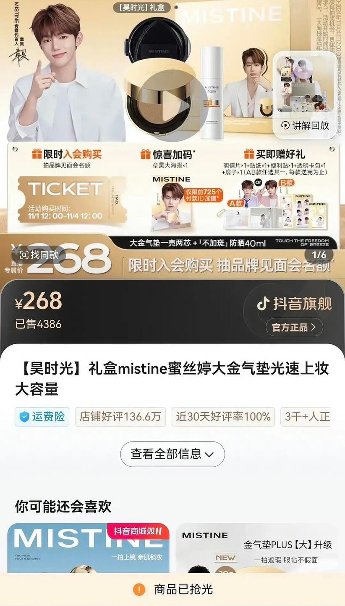This screenshot has width=345, height=606.
Task: Select the 店铺好评136.6万 tag
Action: tap(120, 417)
